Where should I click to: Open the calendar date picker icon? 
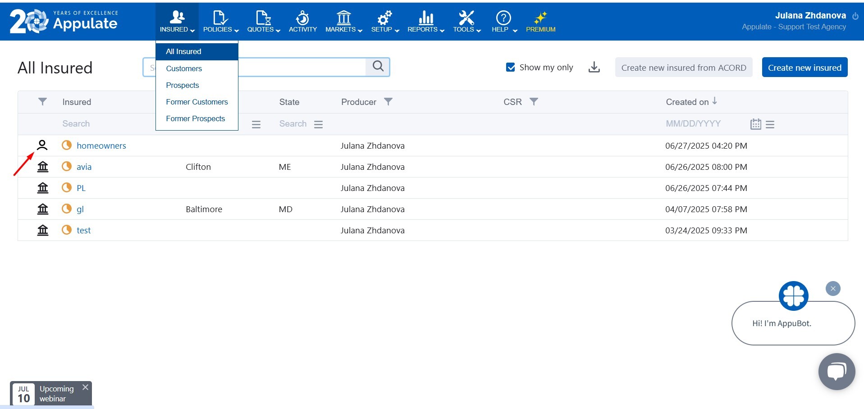(755, 124)
